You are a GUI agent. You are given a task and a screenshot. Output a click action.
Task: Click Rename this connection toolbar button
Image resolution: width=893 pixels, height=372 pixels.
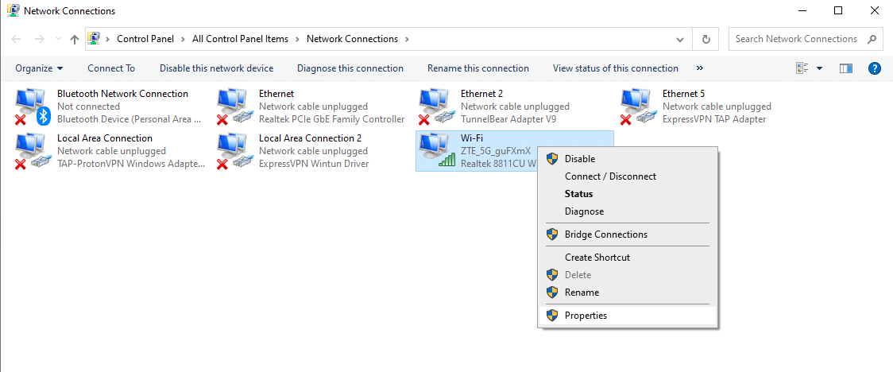click(x=478, y=68)
